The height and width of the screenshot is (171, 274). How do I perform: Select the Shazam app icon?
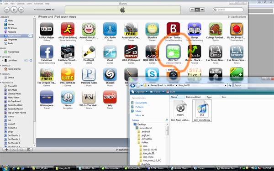tap(110, 74)
